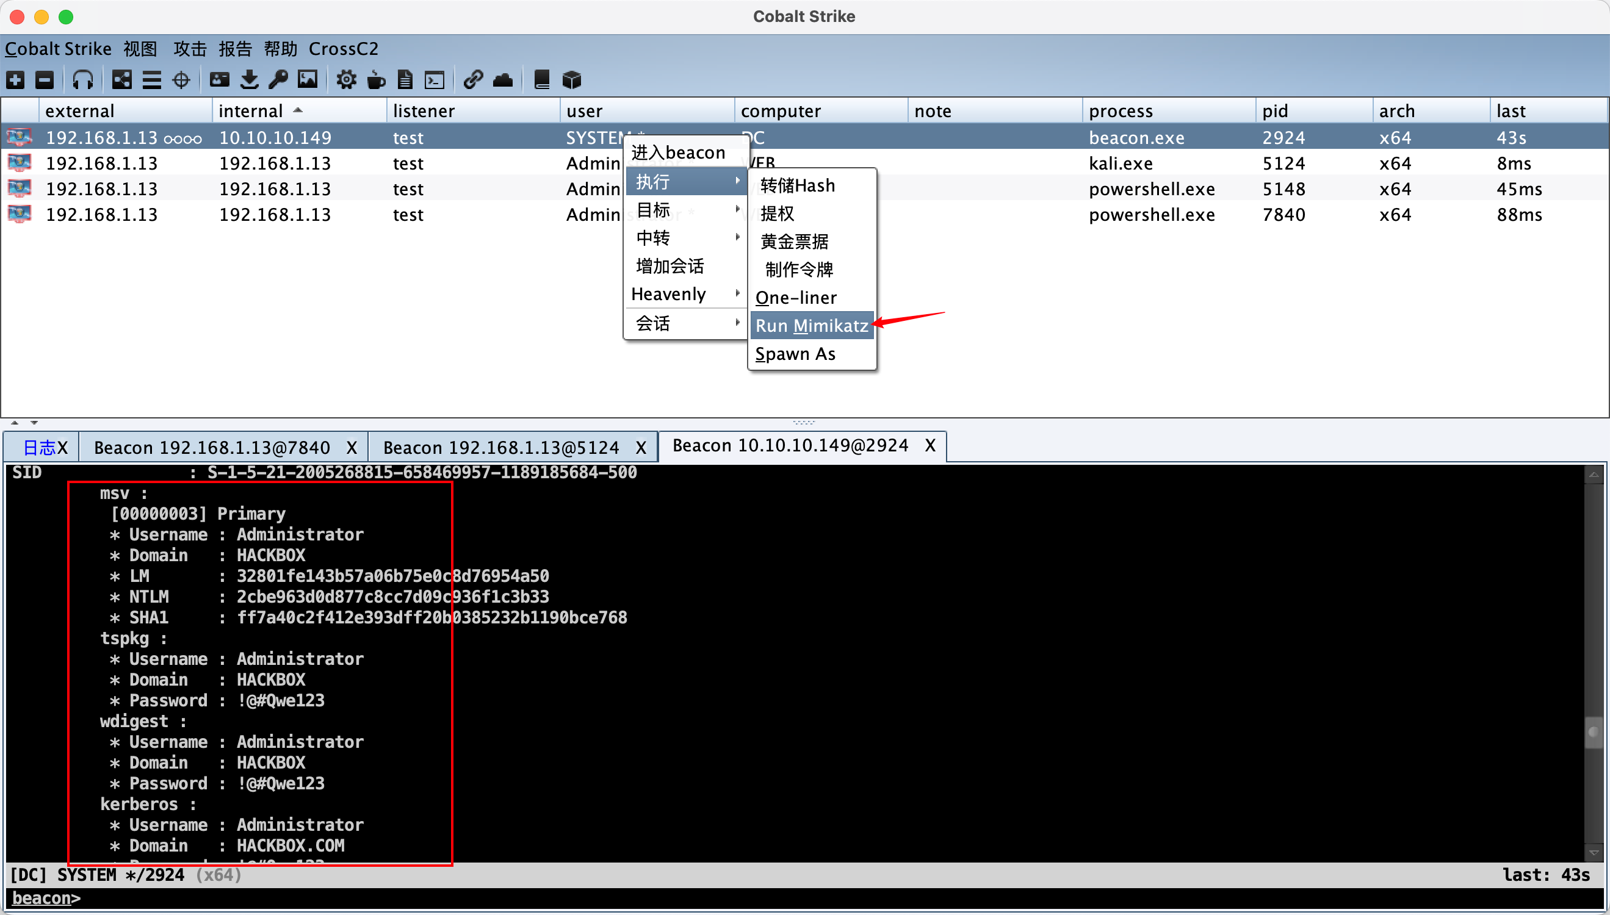Sort sessions by external column header

coord(125,110)
